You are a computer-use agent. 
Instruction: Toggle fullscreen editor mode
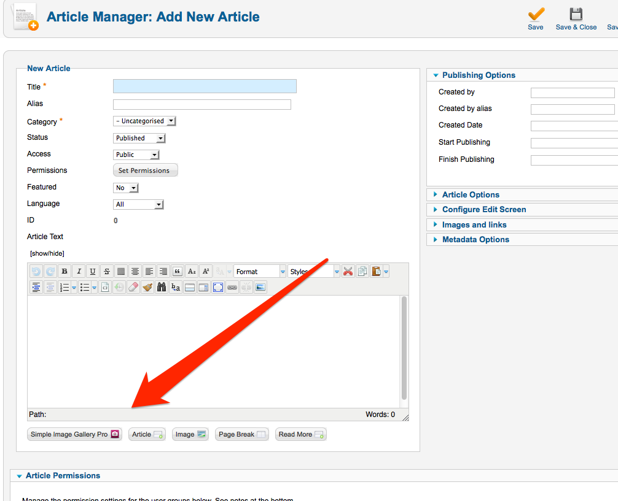[x=218, y=288]
